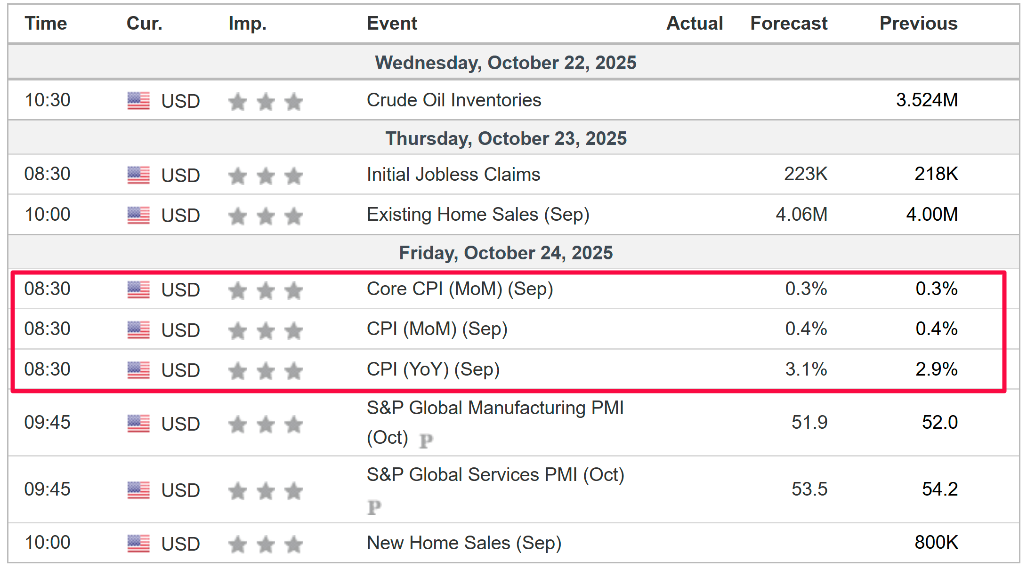1027x569 pixels.
Task: Click the Forecast column header
Action: coord(788,24)
